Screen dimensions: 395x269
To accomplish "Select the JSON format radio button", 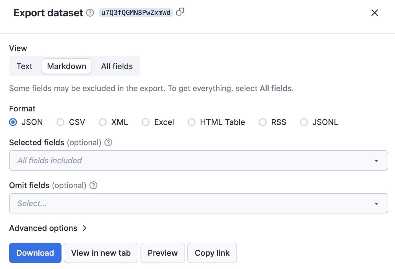I will tap(13, 122).
